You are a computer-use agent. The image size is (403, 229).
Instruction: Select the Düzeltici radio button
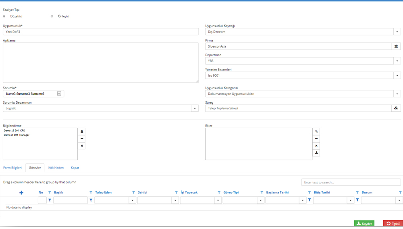pyautogui.click(x=4, y=17)
